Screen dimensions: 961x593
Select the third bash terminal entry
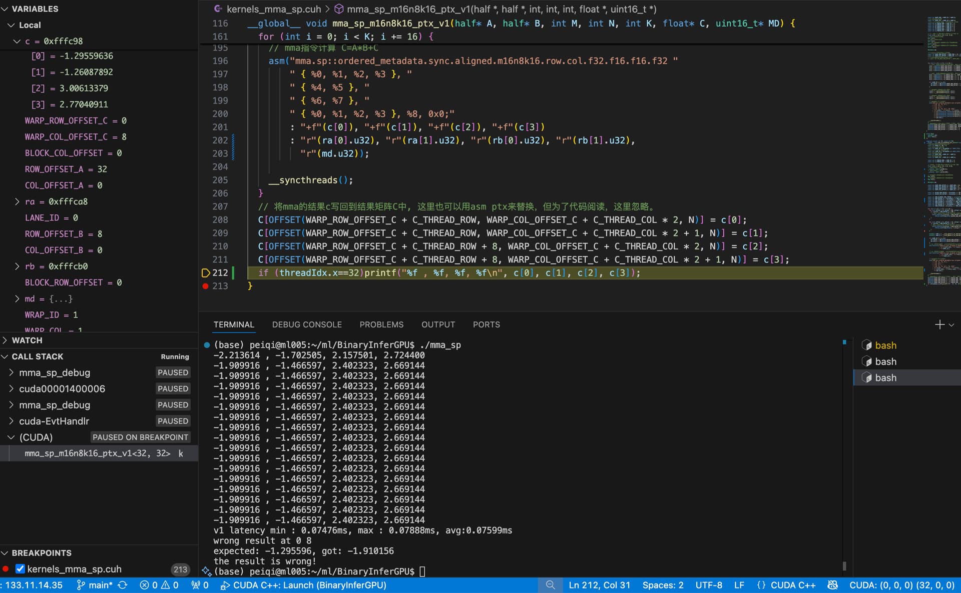(885, 377)
